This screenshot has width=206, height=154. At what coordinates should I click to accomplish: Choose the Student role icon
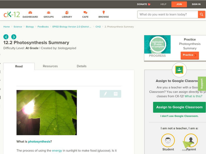(x=168, y=140)
